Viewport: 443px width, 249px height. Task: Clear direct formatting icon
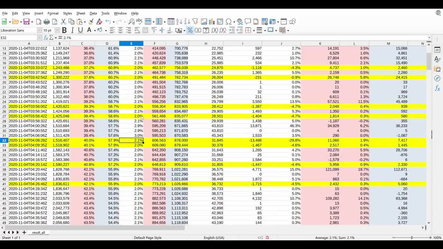pyautogui.click(x=99, y=21)
